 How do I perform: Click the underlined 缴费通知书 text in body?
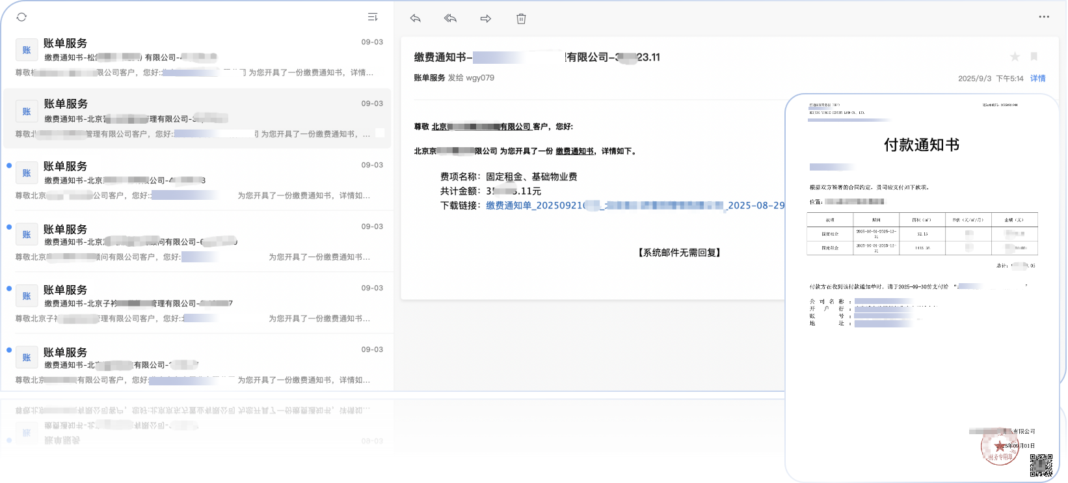tap(574, 151)
